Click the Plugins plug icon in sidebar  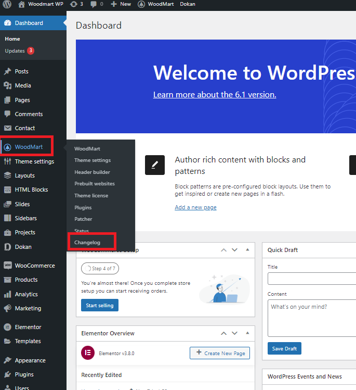[8, 374]
